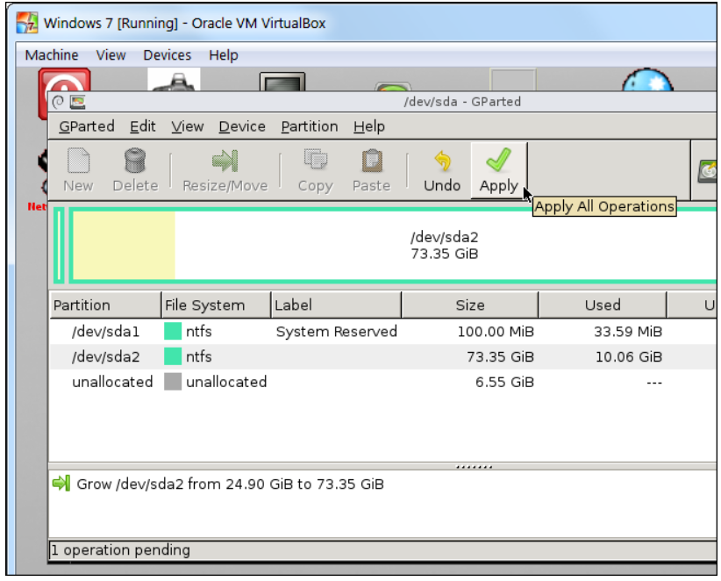721x581 pixels.
Task: Sort by File System column header
Action: point(216,305)
